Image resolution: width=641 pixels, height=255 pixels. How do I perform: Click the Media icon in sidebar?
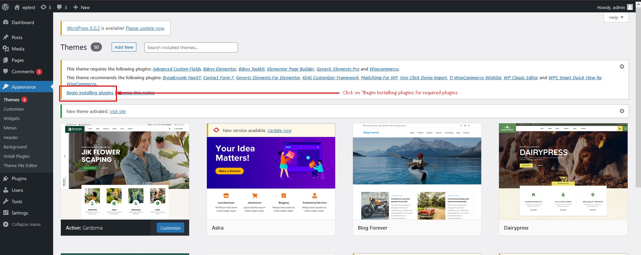point(6,48)
